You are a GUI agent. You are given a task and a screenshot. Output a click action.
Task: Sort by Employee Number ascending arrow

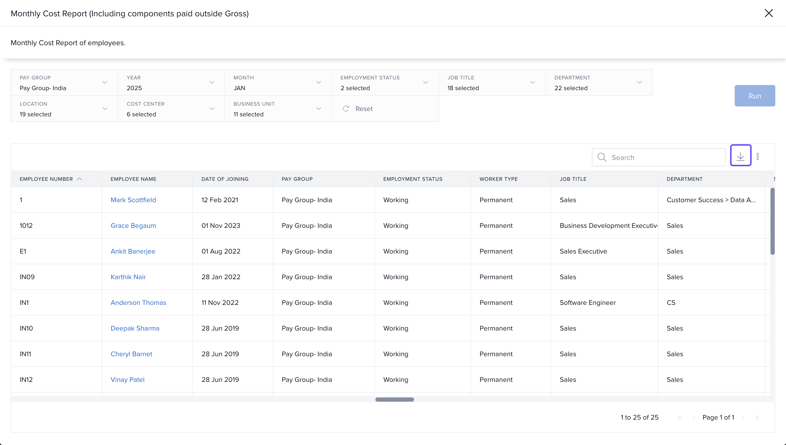(79, 179)
